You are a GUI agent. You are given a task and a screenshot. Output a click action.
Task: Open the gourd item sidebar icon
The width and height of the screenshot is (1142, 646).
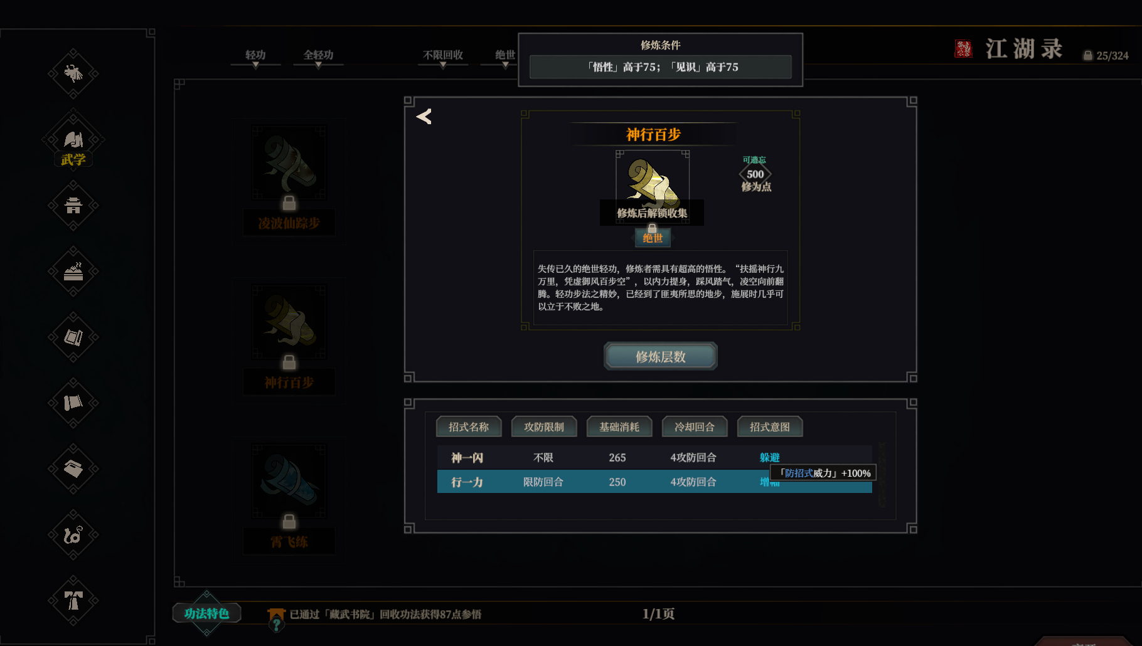[73, 535]
